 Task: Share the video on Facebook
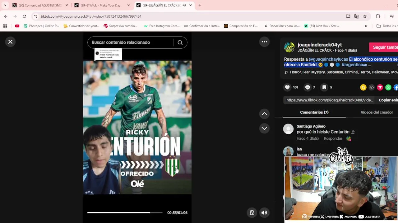(396, 88)
